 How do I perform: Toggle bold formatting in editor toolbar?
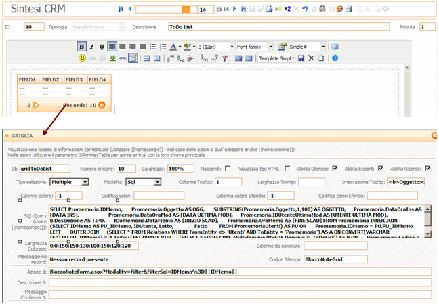[81, 47]
